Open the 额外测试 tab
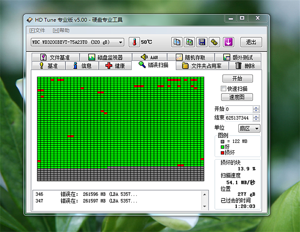300x232 pixels. pyautogui.click(x=238, y=57)
